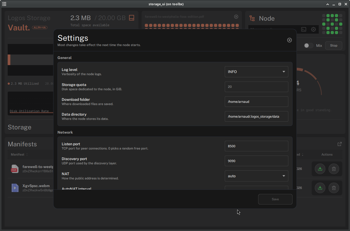Click the PDF file icon
Screen dimensions: 350x231
(15, 169)
